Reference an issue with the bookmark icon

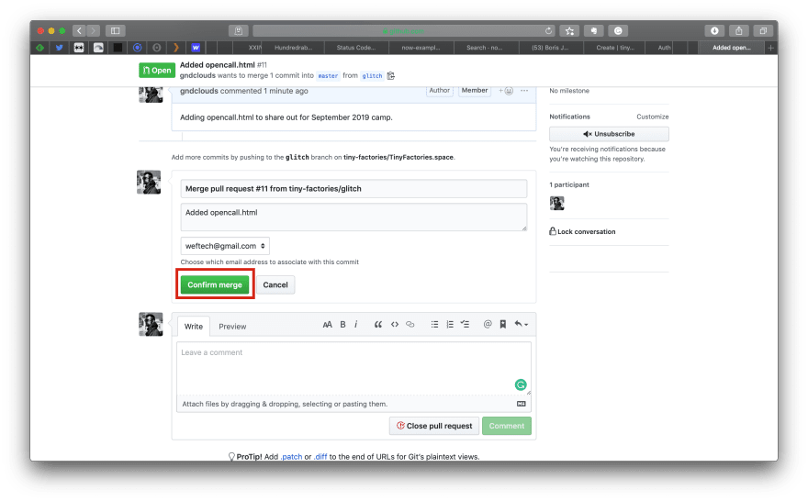[x=503, y=325]
